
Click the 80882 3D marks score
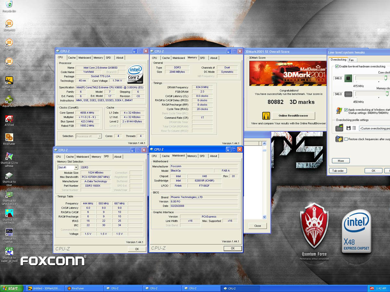tap(291, 102)
